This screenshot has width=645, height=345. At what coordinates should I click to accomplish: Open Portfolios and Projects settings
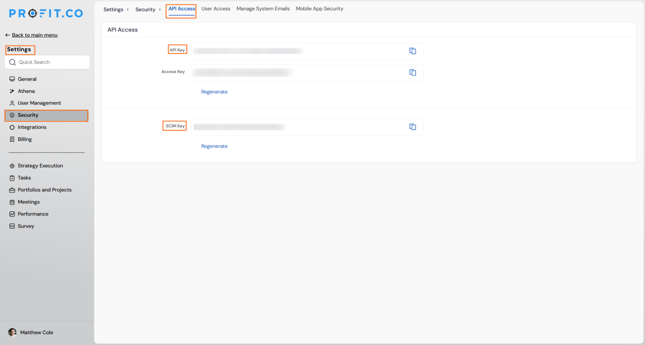(x=45, y=190)
